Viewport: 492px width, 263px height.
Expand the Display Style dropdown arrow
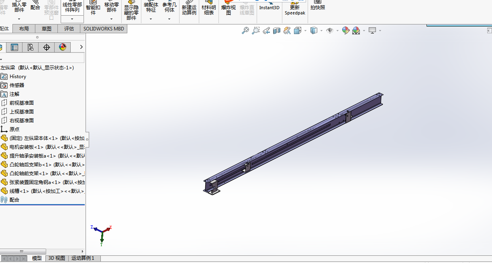click(x=322, y=30)
